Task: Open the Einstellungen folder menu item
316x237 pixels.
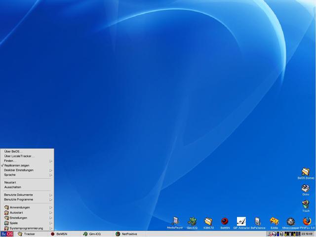Action: click(27, 218)
